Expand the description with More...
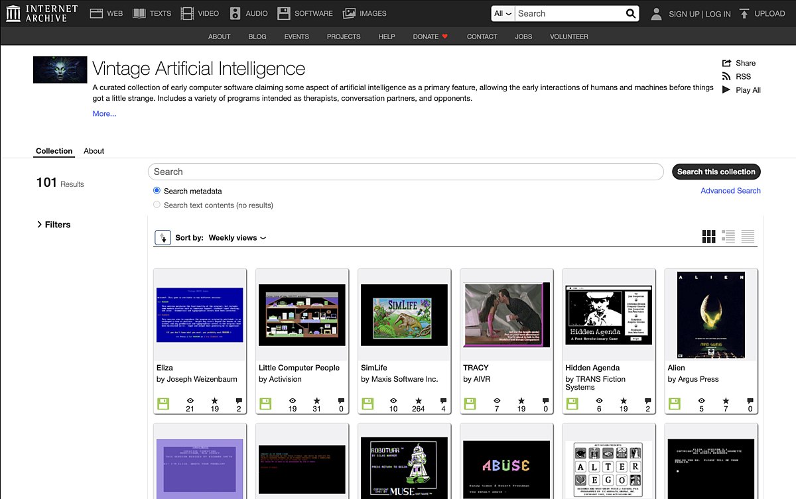The height and width of the screenshot is (499, 796). point(104,113)
